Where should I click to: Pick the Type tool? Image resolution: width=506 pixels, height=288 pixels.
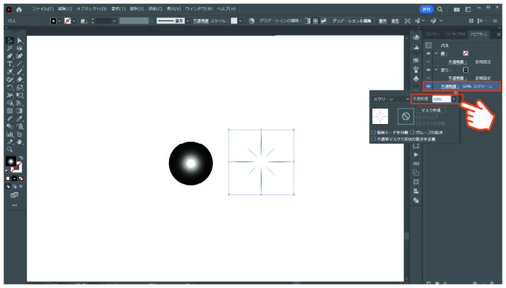click(10, 64)
